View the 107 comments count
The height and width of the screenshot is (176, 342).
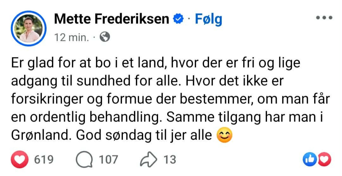pyautogui.click(x=108, y=159)
